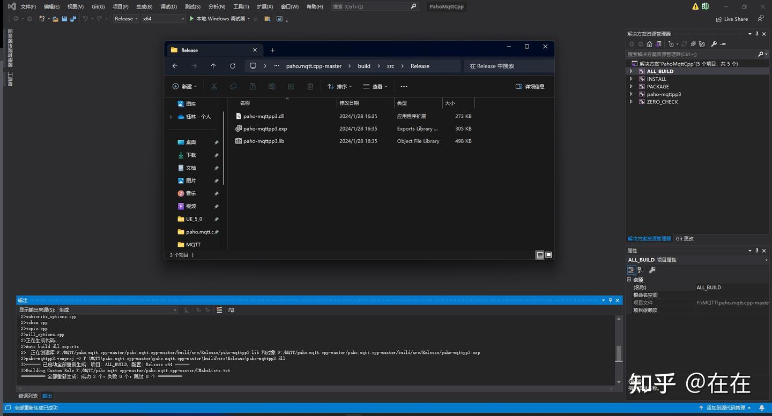Select the PACKAGE project in Solution Explorer
The height and width of the screenshot is (416, 772).
[x=658, y=87]
